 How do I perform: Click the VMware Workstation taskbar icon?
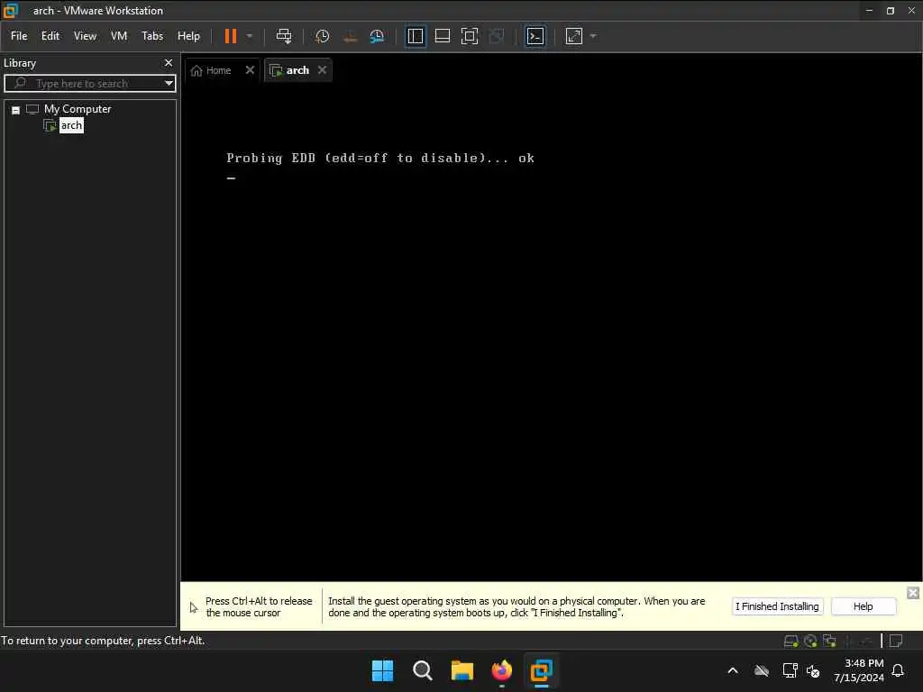pos(541,670)
